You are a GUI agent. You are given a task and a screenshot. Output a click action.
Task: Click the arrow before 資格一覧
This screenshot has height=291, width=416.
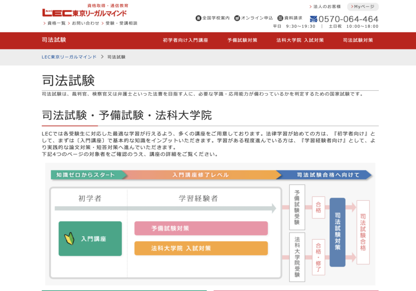[44, 24]
